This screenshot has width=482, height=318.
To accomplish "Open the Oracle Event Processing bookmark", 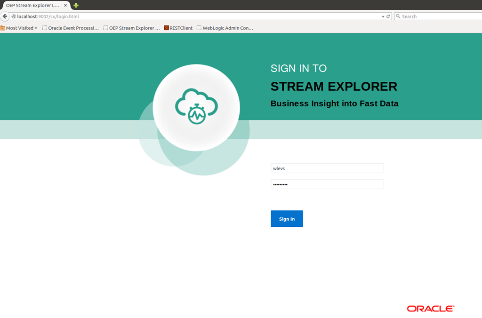I will click(x=71, y=28).
